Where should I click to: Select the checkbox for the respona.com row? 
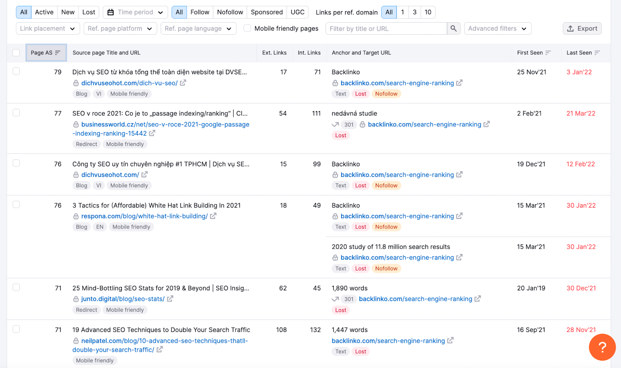click(x=16, y=204)
